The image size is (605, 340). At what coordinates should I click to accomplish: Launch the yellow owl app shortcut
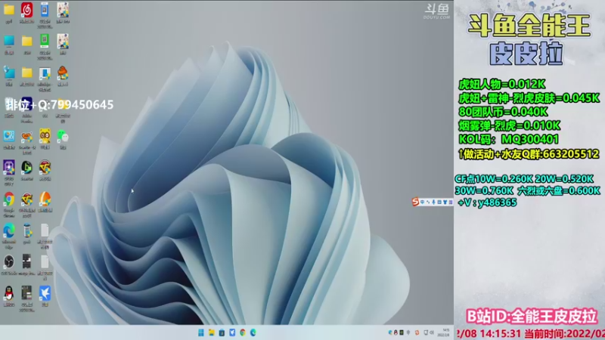coord(45,136)
